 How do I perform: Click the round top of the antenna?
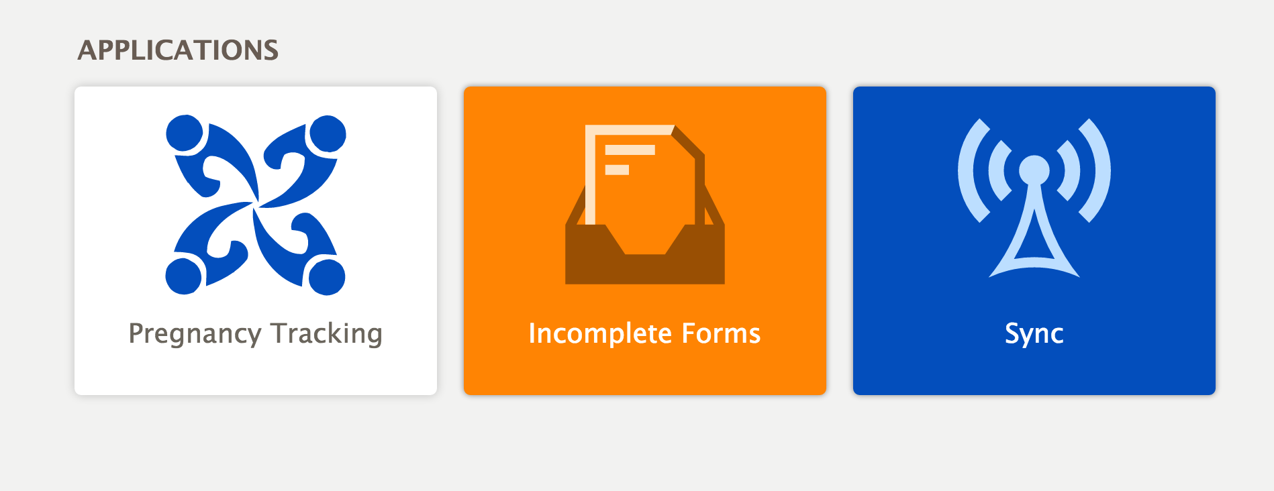click(x=1034, y=170)
